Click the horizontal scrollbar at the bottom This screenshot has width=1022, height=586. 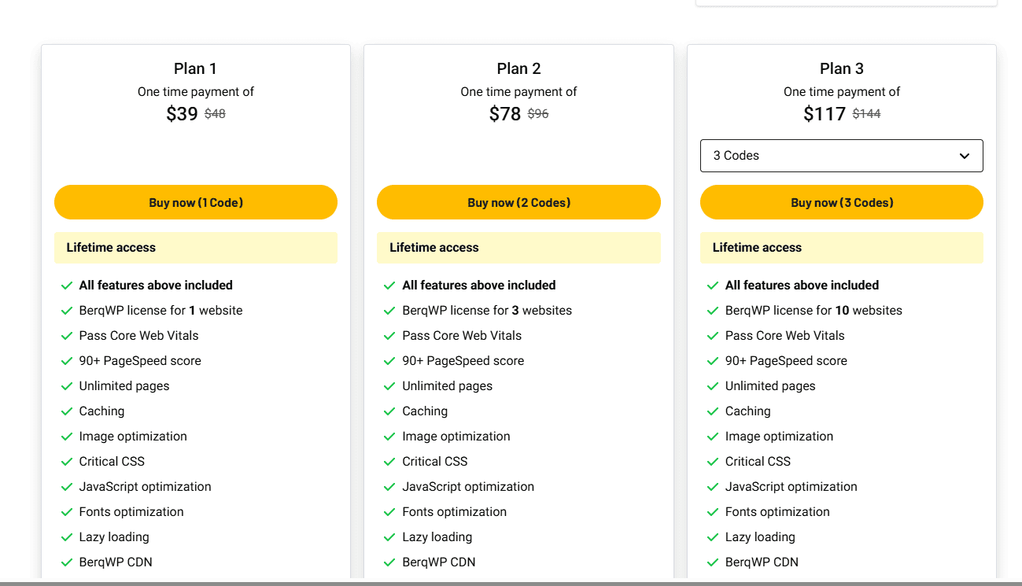[x=511, y=582]
